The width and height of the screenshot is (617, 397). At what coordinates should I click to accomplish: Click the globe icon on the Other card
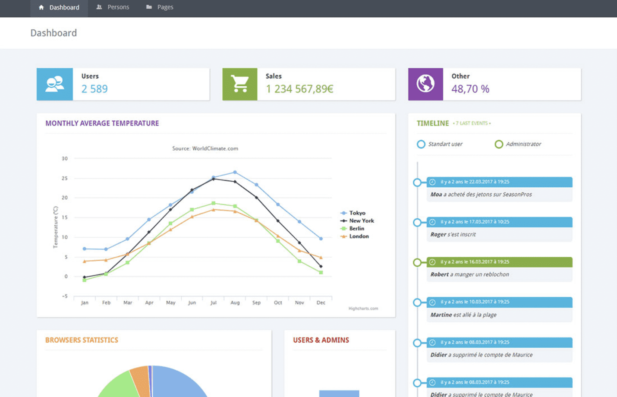point(425,84)
